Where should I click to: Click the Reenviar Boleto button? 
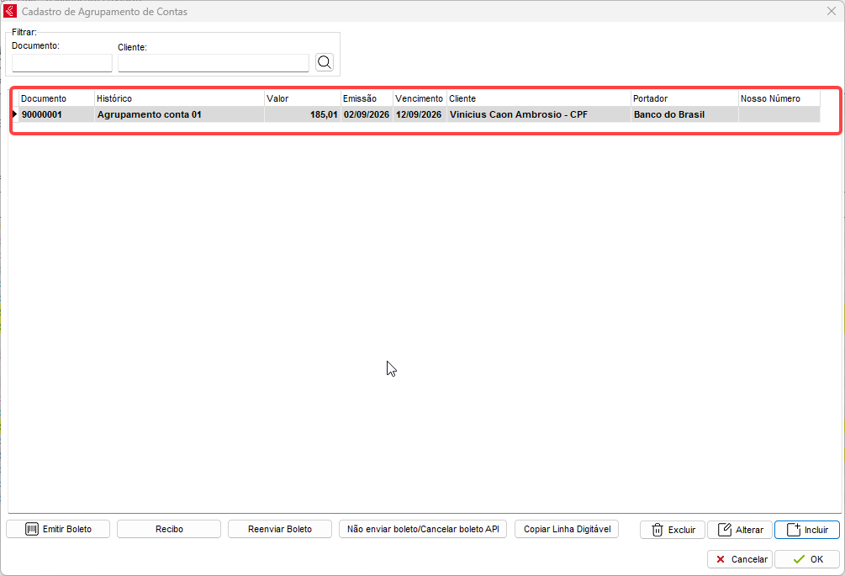[x=280, y=529]
